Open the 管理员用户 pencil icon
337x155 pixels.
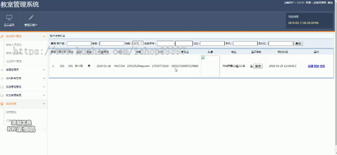(31, 18)
